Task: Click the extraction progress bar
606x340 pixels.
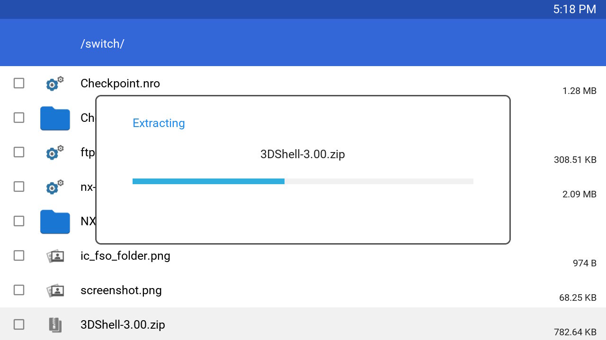Action: pos(303,181)
